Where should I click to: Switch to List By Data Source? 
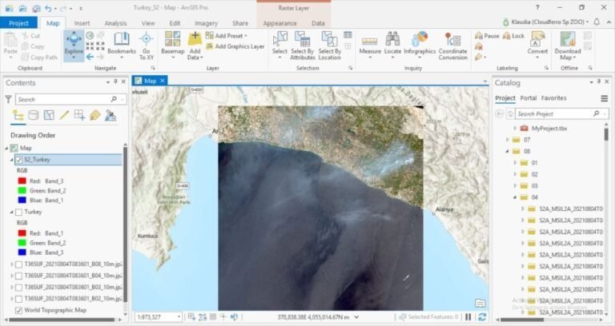coord(34,115)
